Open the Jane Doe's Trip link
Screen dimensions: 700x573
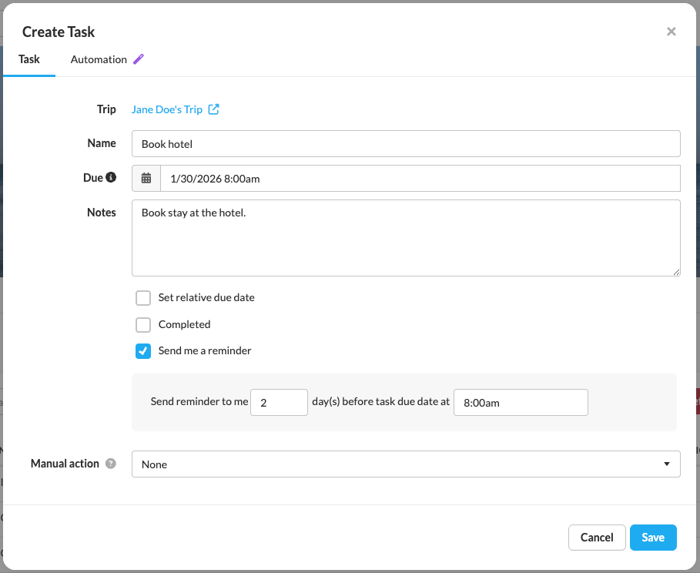click(167, 109)
